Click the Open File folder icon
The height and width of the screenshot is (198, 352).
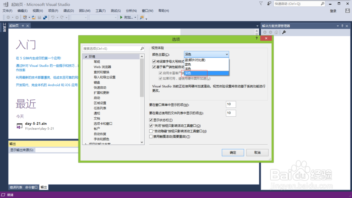(34, 17)
